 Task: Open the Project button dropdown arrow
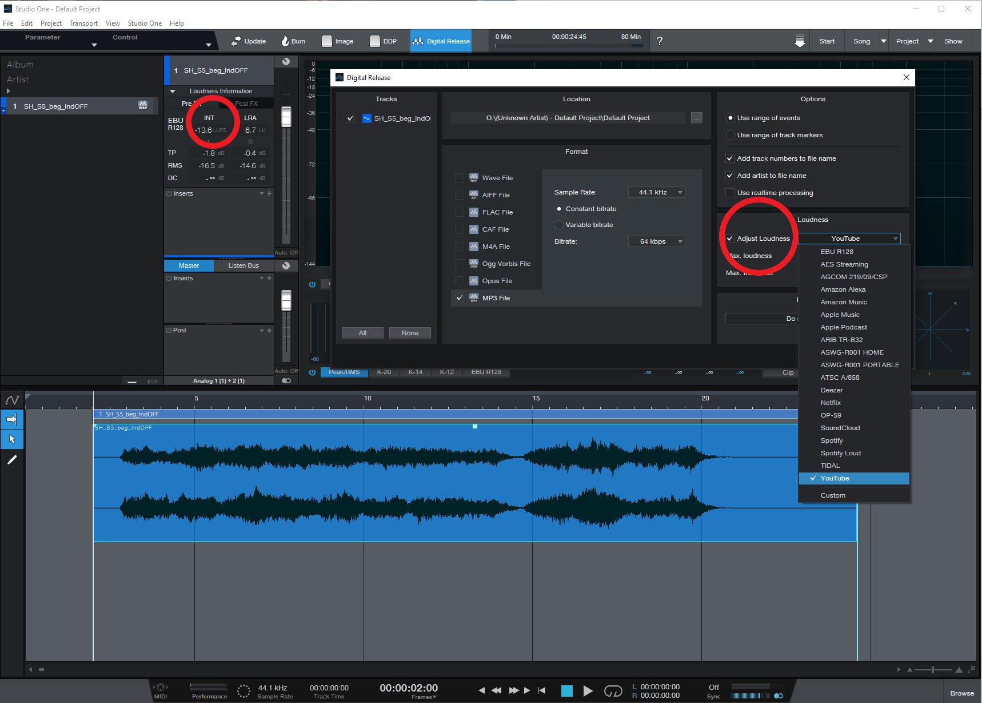(x=931, y=41)
